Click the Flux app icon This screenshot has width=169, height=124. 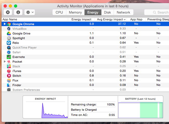pos(9,80)
